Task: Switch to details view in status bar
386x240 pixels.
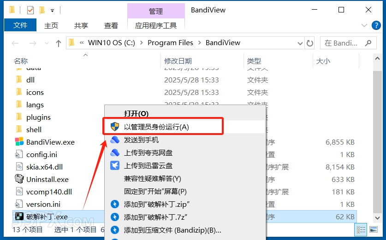Action: [361, 230]
